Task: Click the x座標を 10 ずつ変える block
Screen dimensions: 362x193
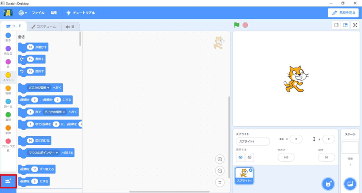Action: (x=37, y=169)
